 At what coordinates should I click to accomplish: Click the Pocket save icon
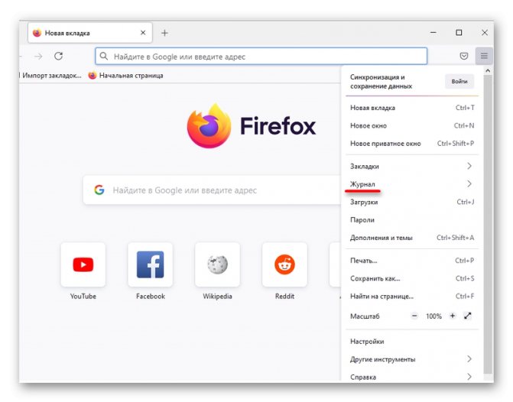point(463,56)
